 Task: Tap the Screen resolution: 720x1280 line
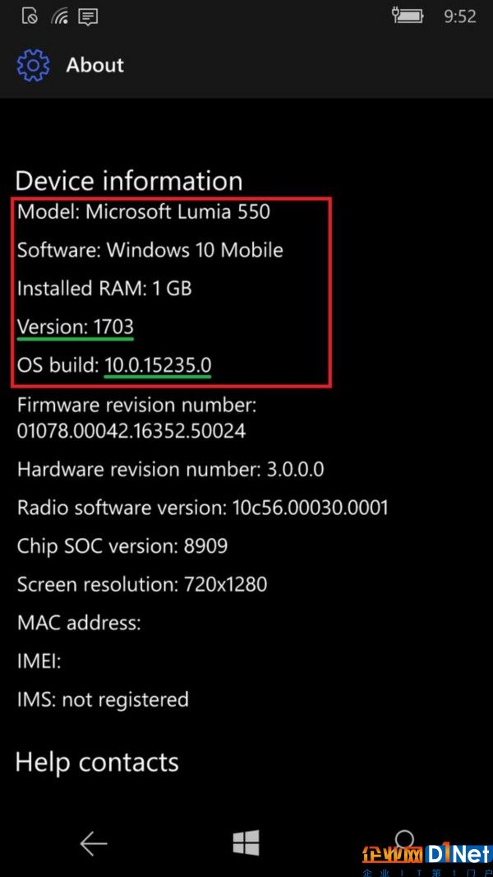142,584
